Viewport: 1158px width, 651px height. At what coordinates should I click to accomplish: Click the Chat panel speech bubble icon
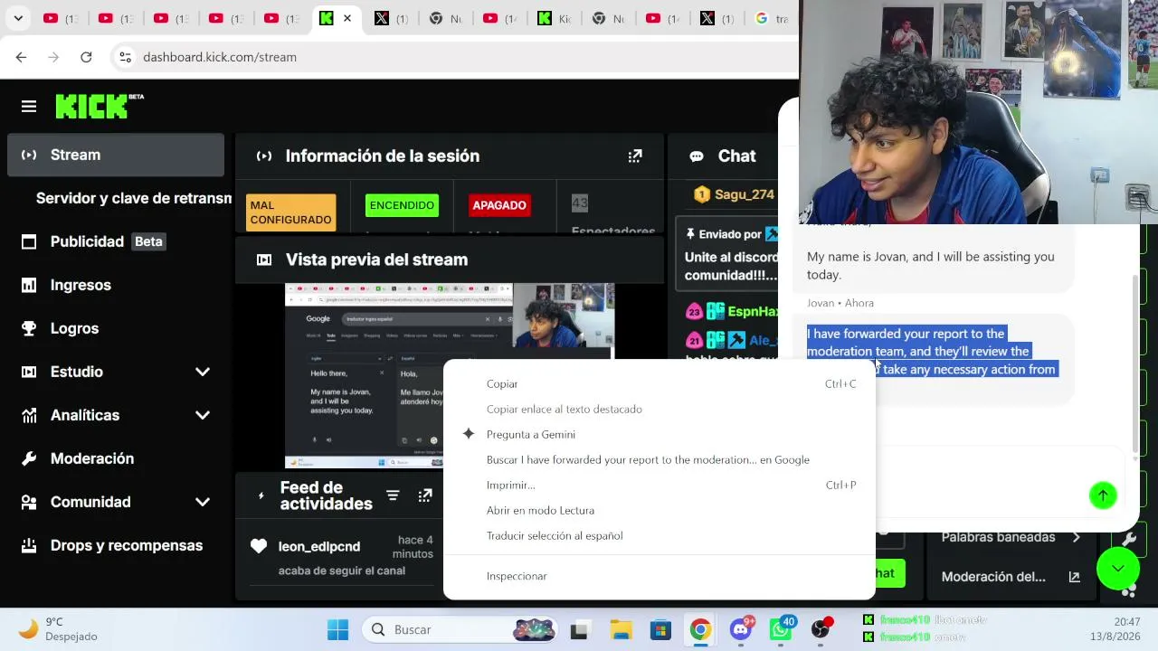(x=697, y=156)
